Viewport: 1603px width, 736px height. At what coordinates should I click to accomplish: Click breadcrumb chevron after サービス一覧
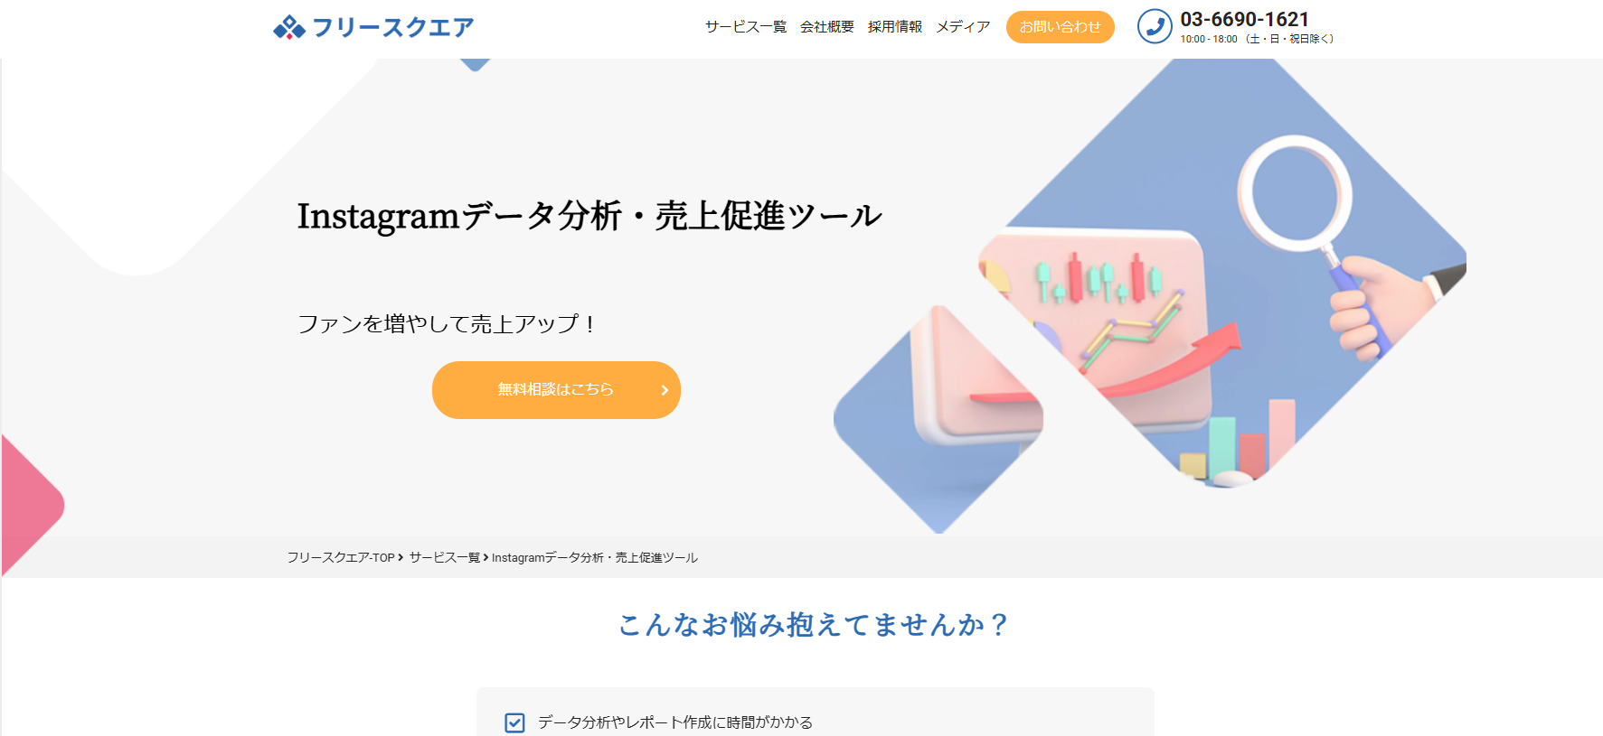(x=486, y=558)
